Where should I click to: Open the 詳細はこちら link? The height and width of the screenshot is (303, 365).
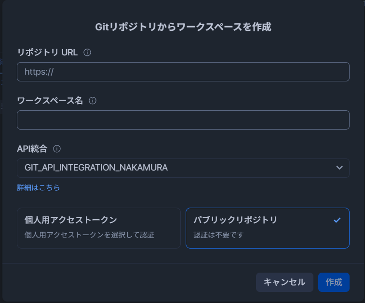coord(39,187)
